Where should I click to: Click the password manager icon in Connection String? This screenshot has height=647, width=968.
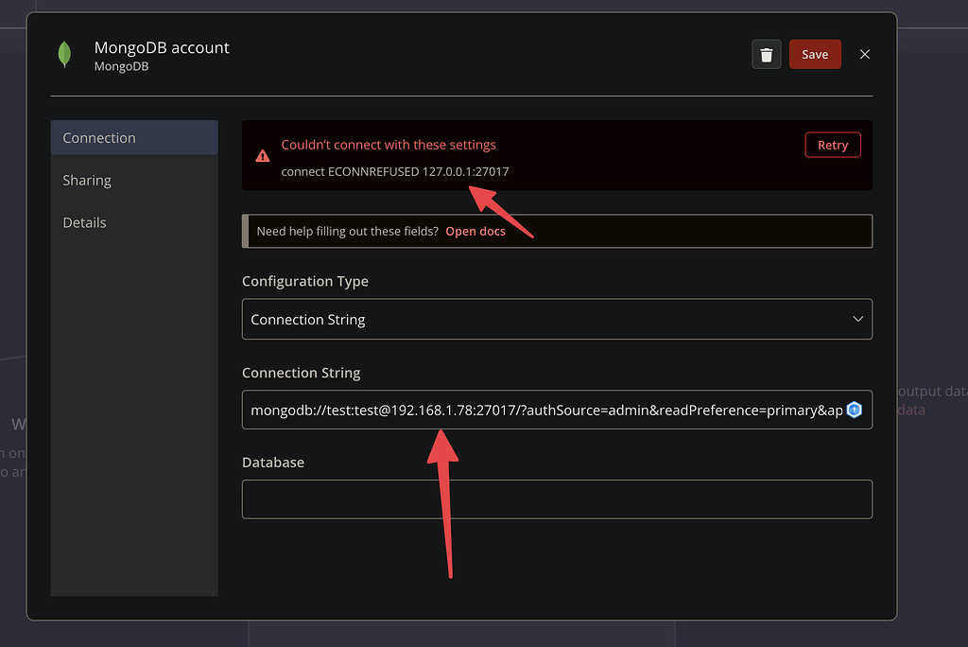pos(854,410)
